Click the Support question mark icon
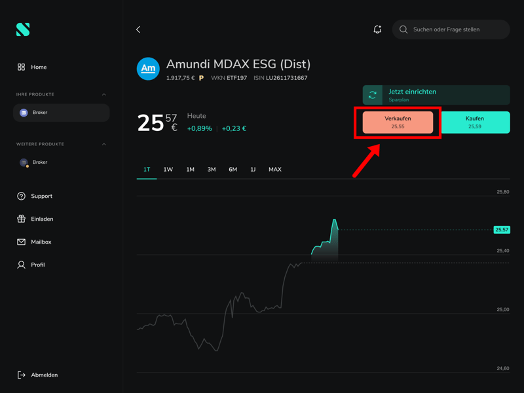Viewport: 524px width, 393px height. (x=21, y=196)
